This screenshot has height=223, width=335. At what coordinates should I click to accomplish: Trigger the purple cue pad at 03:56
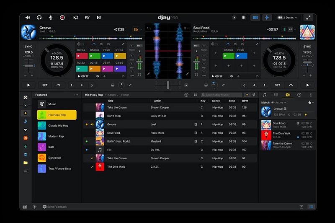(x=120, y=69)
